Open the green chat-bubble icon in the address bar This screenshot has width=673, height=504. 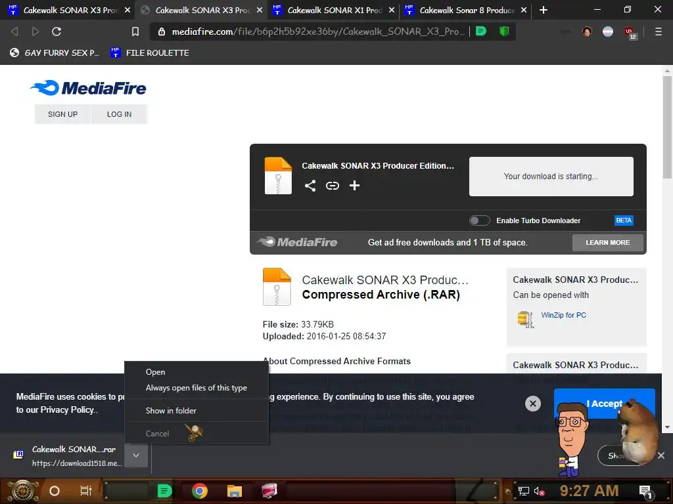click(481, 31)
